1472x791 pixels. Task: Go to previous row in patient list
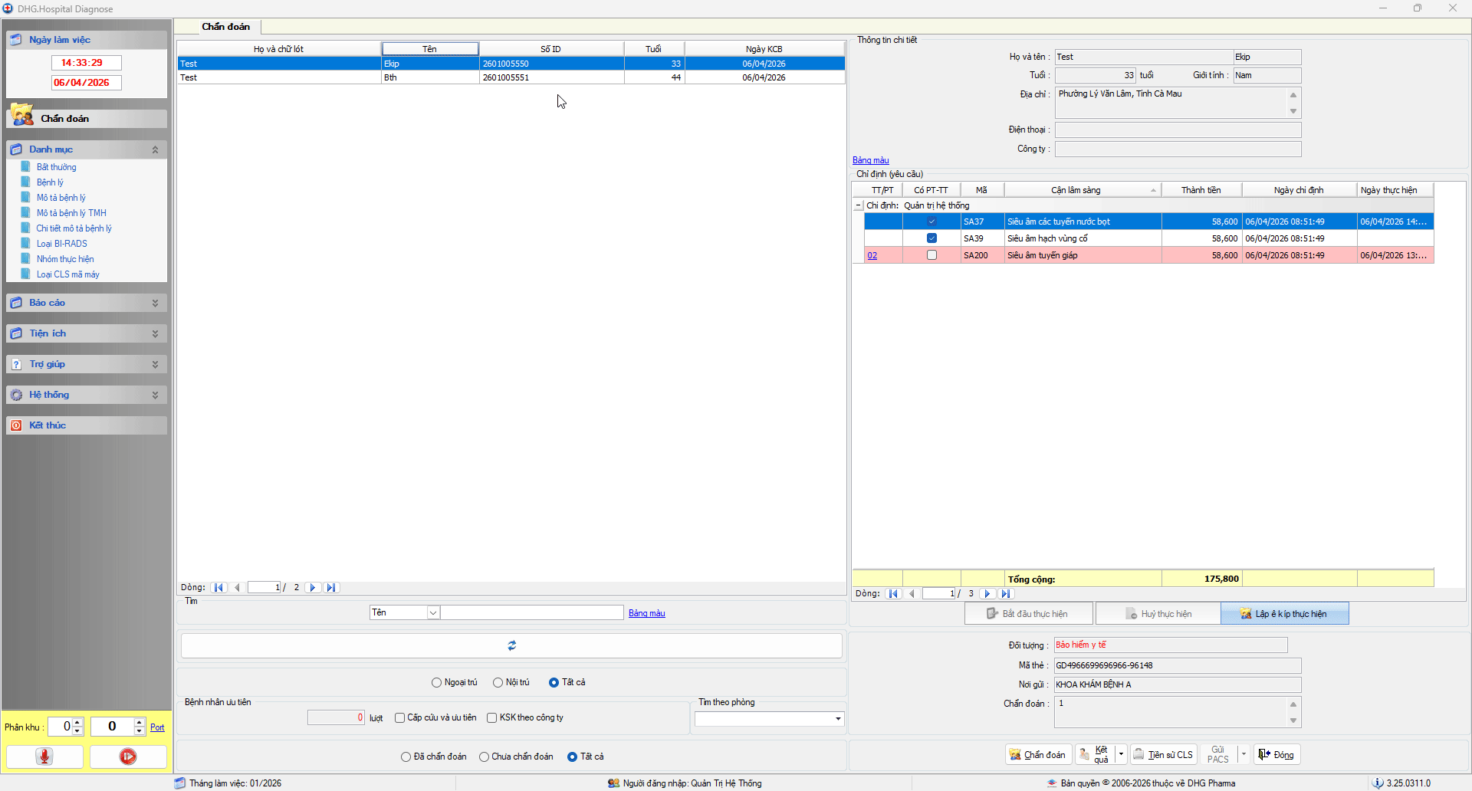[x=237, y=588]
